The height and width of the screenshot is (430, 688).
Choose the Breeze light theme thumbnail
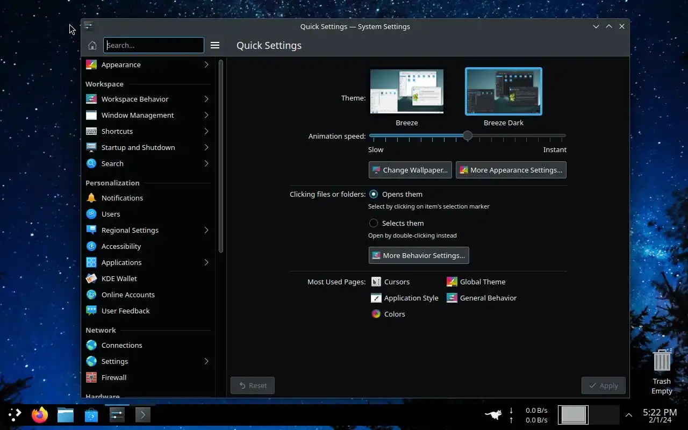(x=407, y=91)
